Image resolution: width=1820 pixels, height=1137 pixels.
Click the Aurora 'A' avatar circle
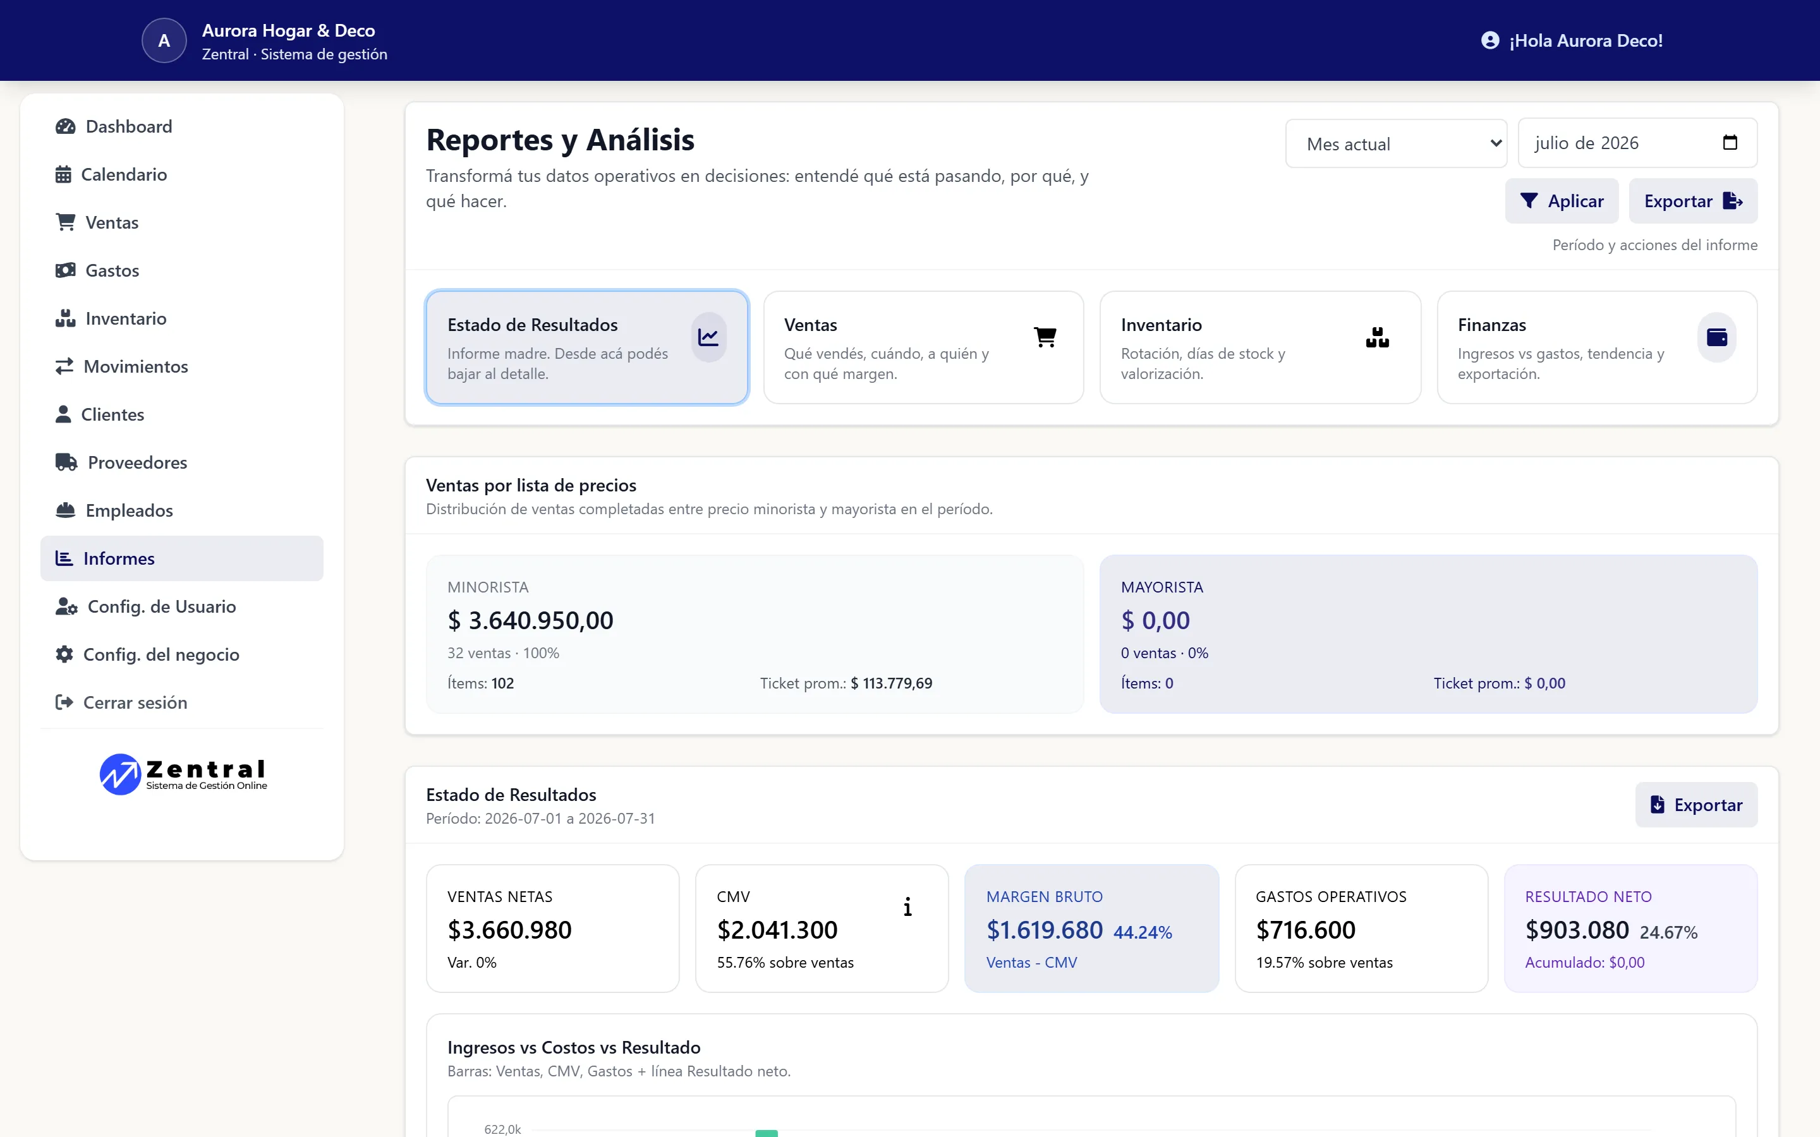[164, 40]
